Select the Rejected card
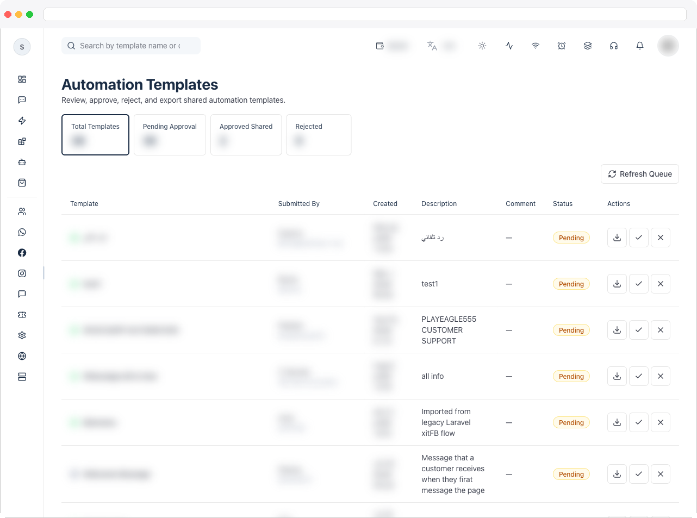This screenshot has width=697, height=518. [x=319, y=135]
